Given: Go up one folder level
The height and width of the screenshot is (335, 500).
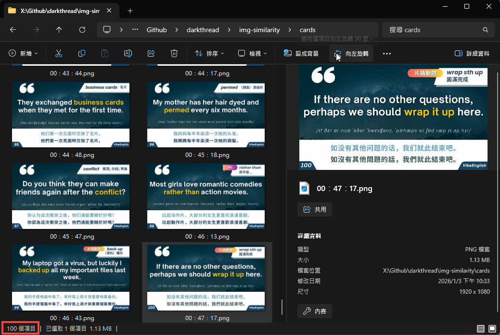Looking at the screenshot, I should click(59, 30).
